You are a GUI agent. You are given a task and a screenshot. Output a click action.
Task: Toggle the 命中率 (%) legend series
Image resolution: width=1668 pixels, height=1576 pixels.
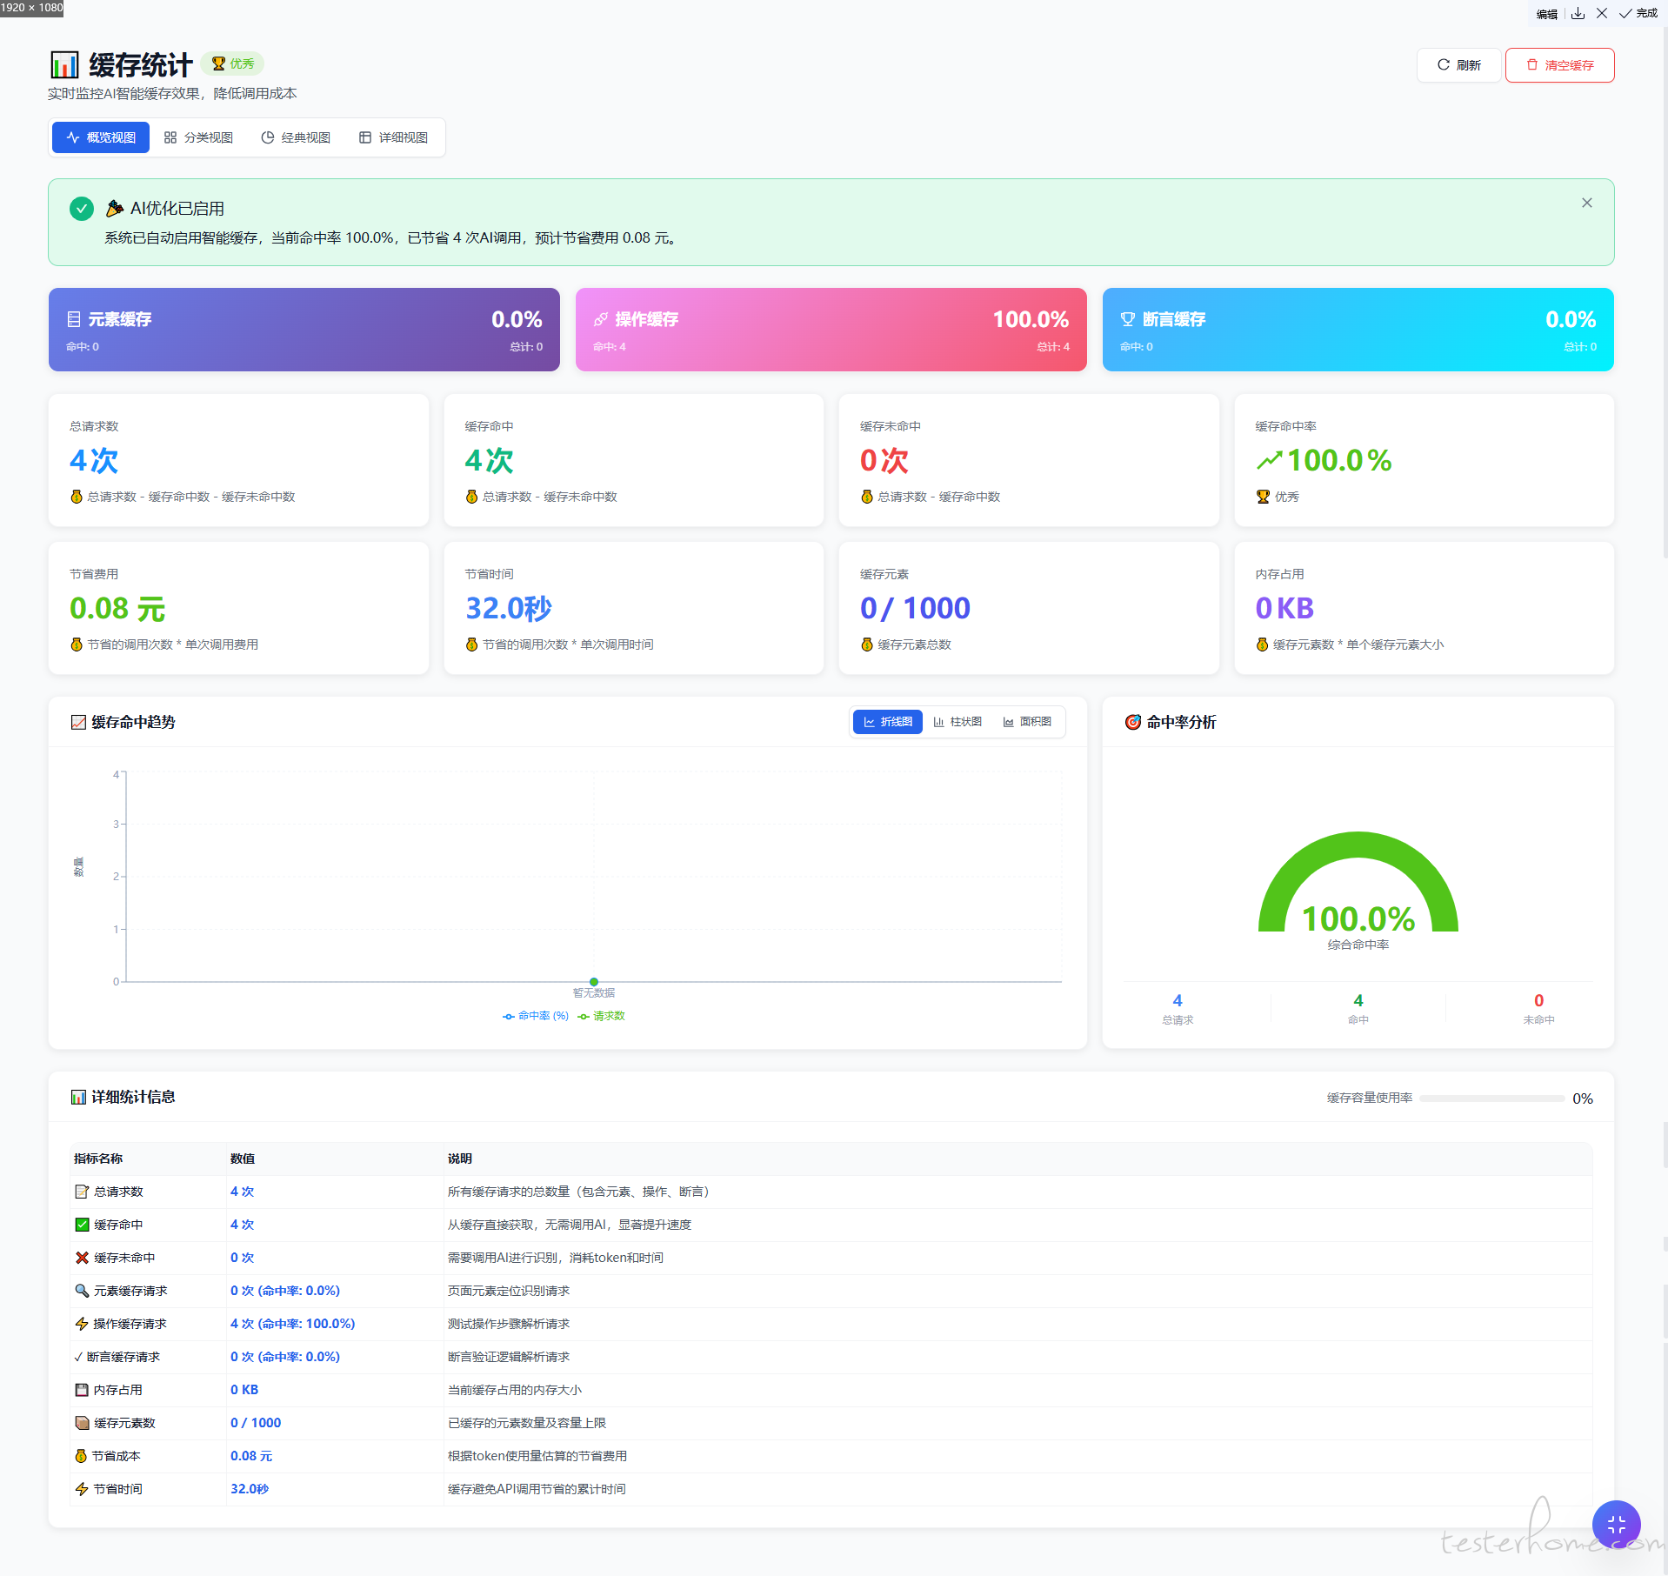tap(536, 1016)
